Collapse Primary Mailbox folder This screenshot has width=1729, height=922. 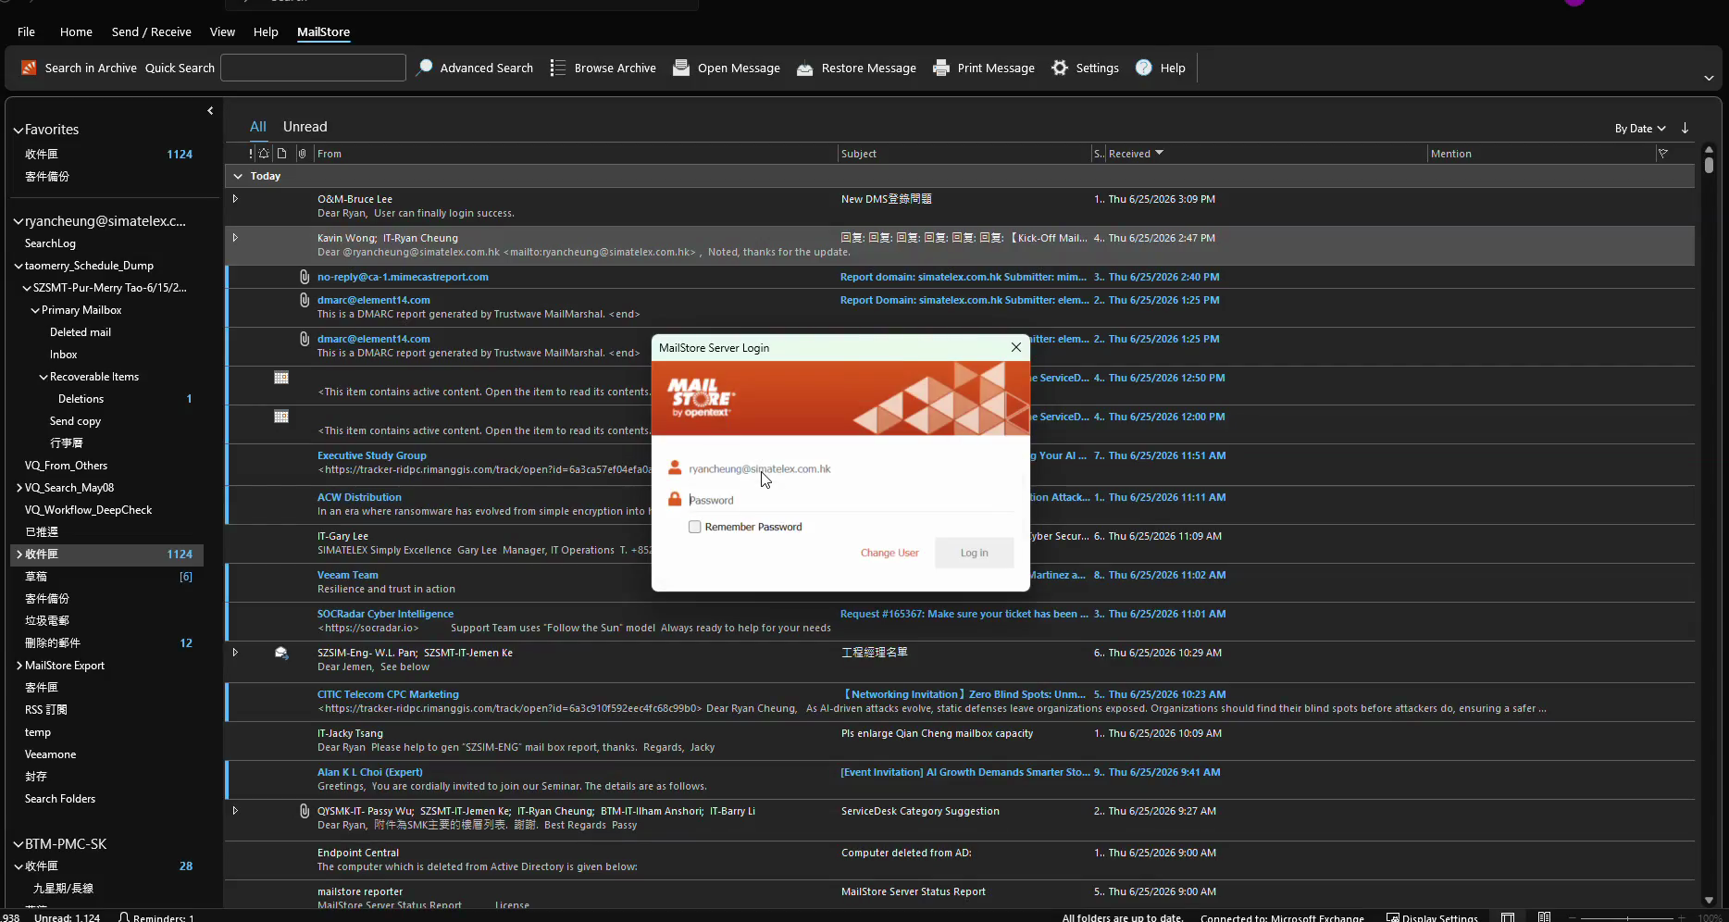[x=35, y=310]
